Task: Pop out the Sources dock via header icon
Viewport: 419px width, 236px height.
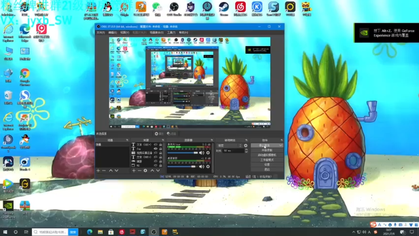Action: click(163, 140)
